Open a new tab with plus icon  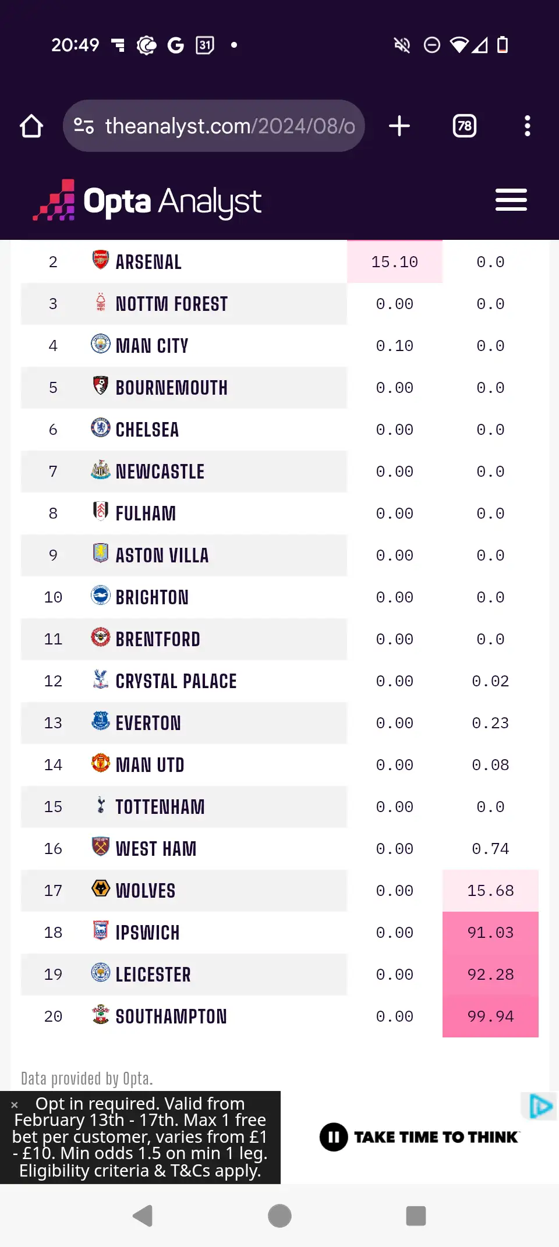[x=399, y=126]
